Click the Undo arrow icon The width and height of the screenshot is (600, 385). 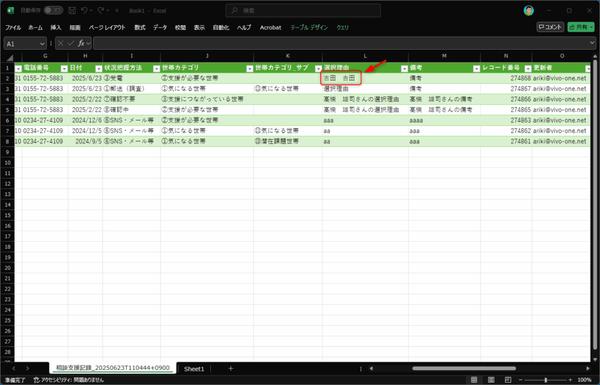pyautogui.click(x=85, y=11)
